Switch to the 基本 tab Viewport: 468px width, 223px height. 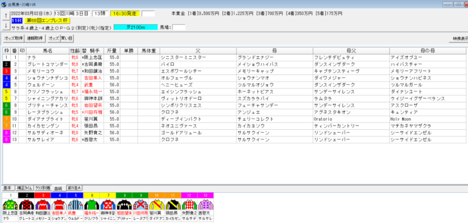point(8,188)
